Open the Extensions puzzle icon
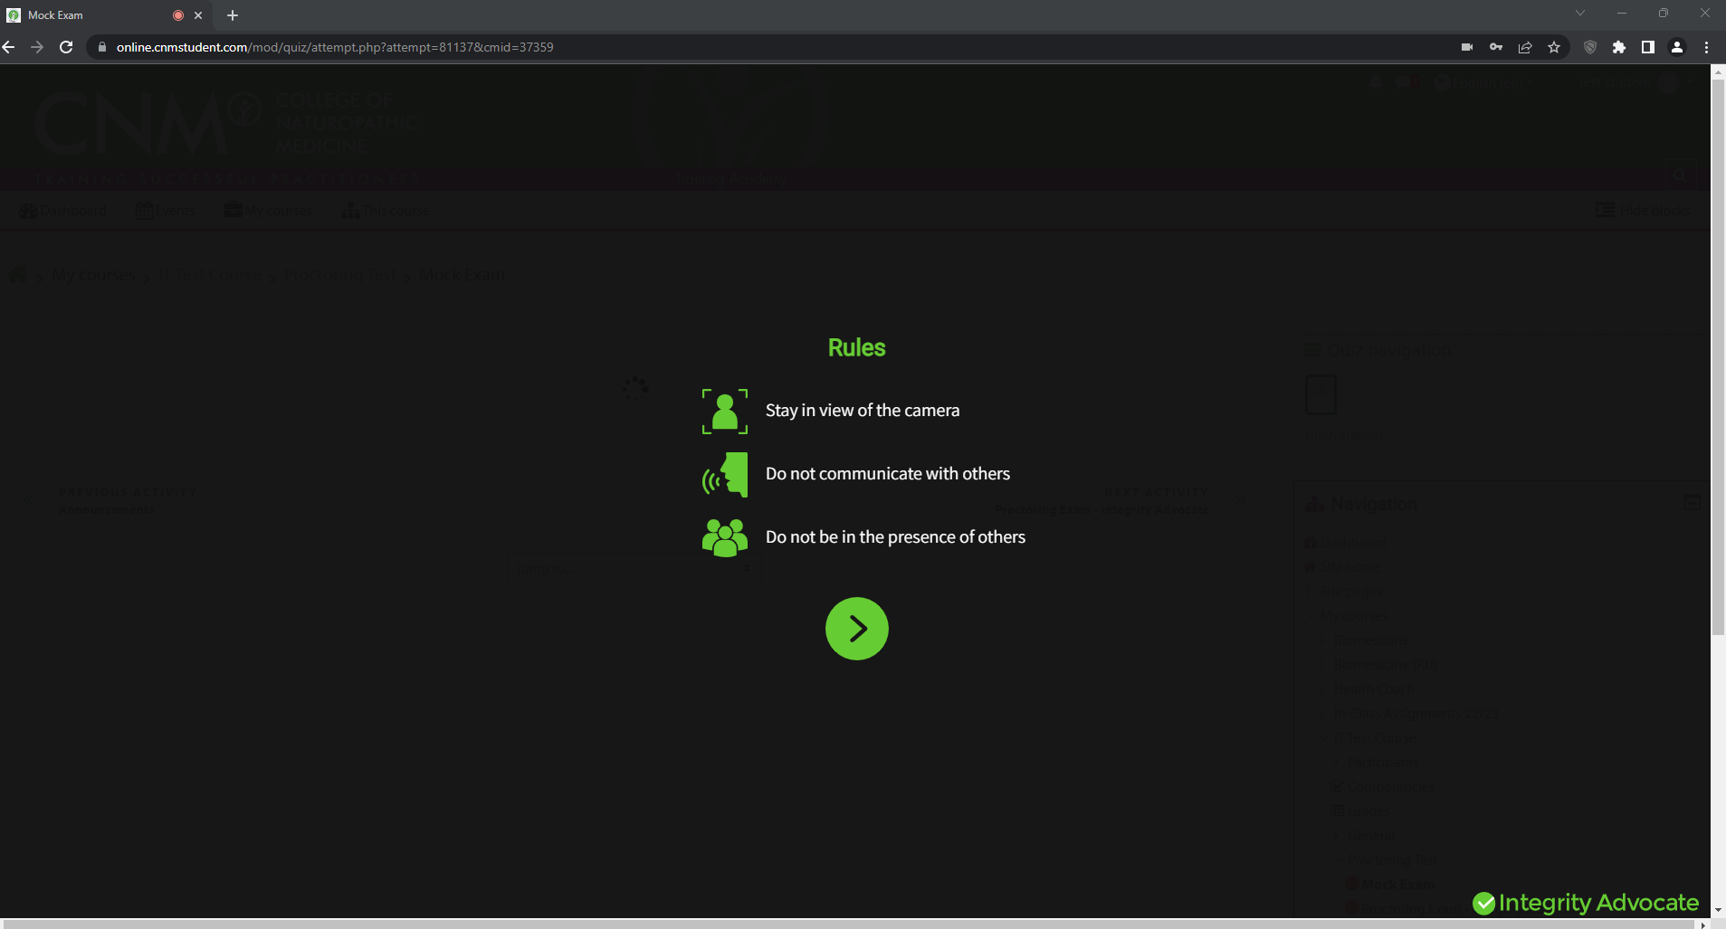 pyautogui.click(x=1619, y=47)
